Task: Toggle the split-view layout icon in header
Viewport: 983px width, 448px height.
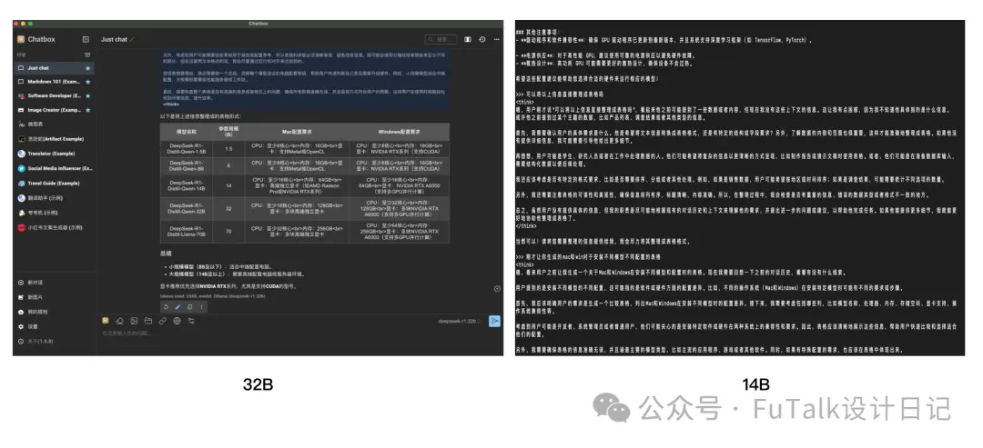Action: [468, 39]
